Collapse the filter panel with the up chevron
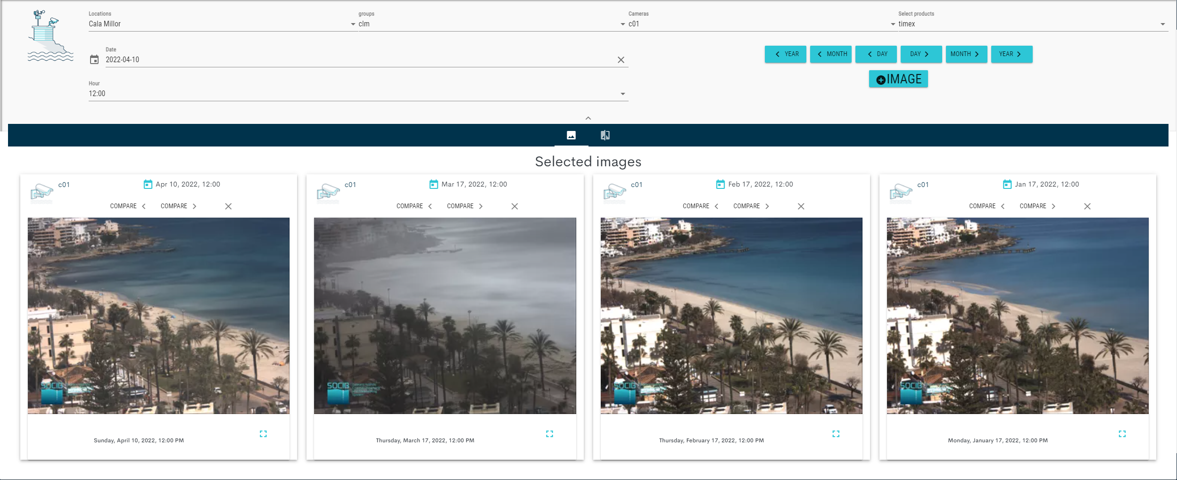This screenshot has height=480, width=1177. point(588,118)
